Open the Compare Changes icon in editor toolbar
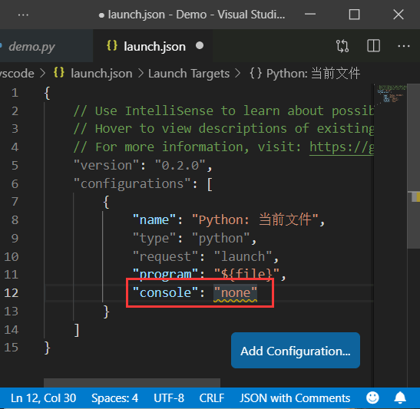This screenshot has height=409, width=420. (342, 46)
